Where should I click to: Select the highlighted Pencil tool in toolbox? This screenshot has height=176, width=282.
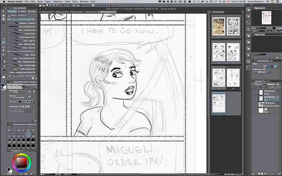point(3,42)
